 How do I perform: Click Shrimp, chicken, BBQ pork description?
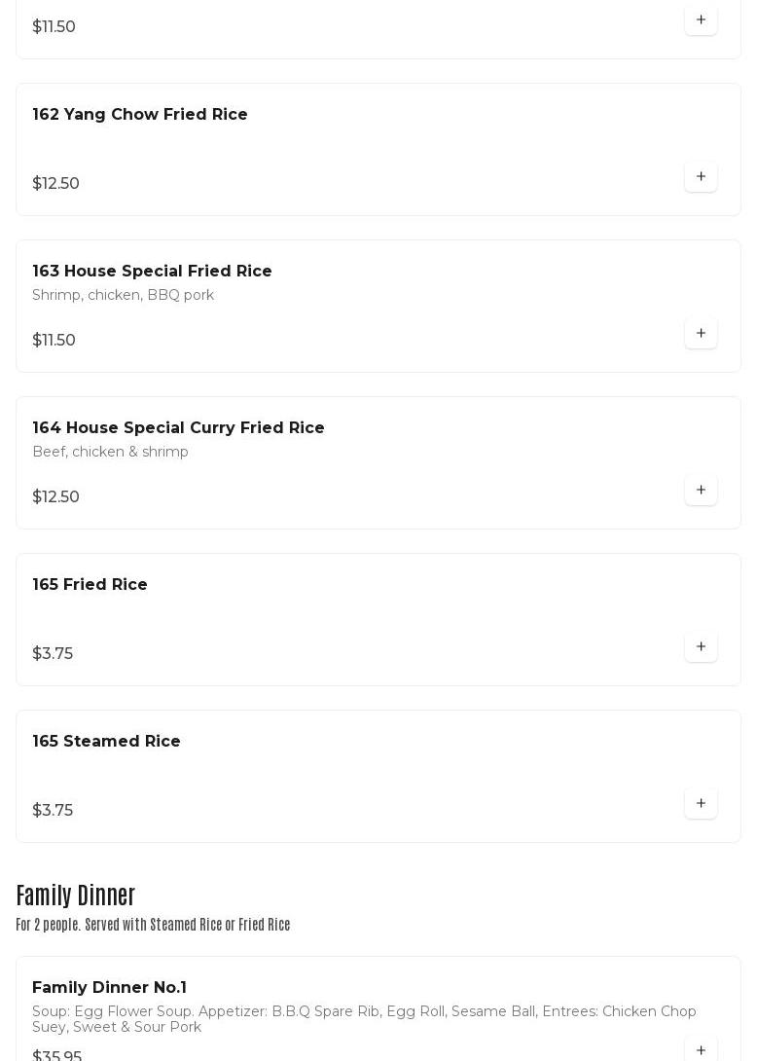[x=123, y=295]
